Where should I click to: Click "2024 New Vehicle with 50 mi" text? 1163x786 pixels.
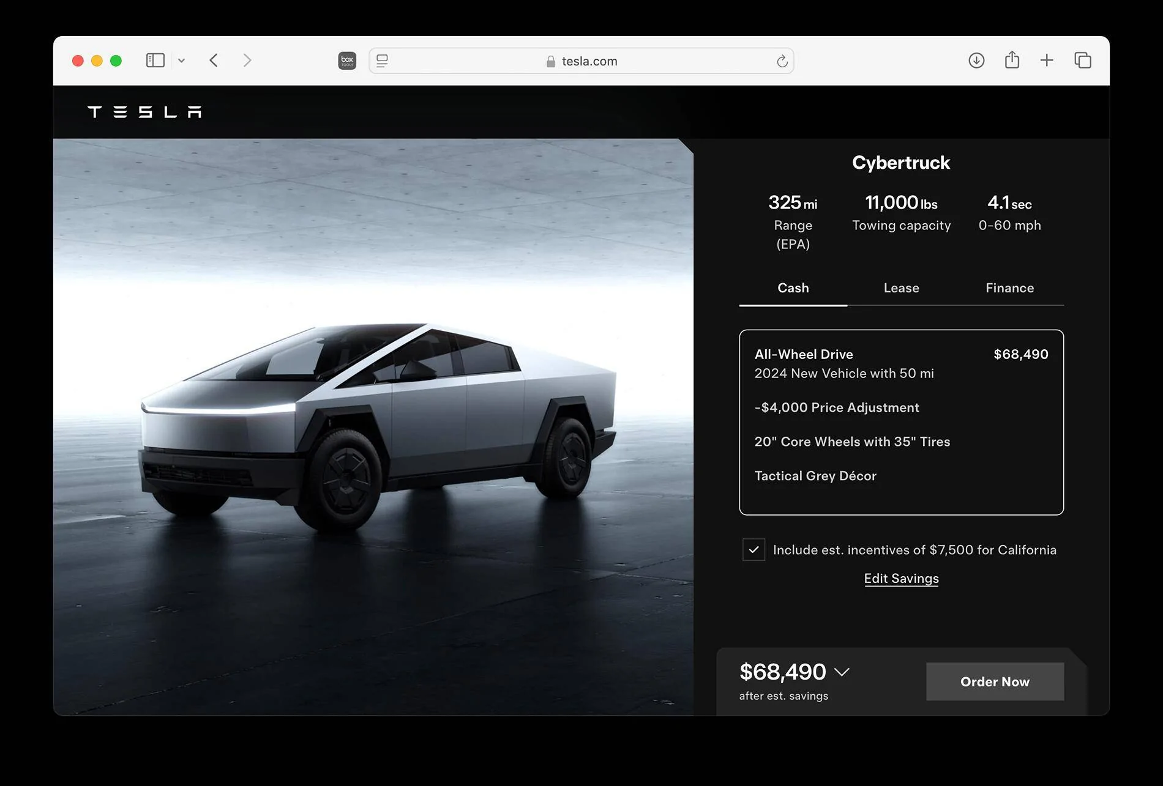click(844, 373)
